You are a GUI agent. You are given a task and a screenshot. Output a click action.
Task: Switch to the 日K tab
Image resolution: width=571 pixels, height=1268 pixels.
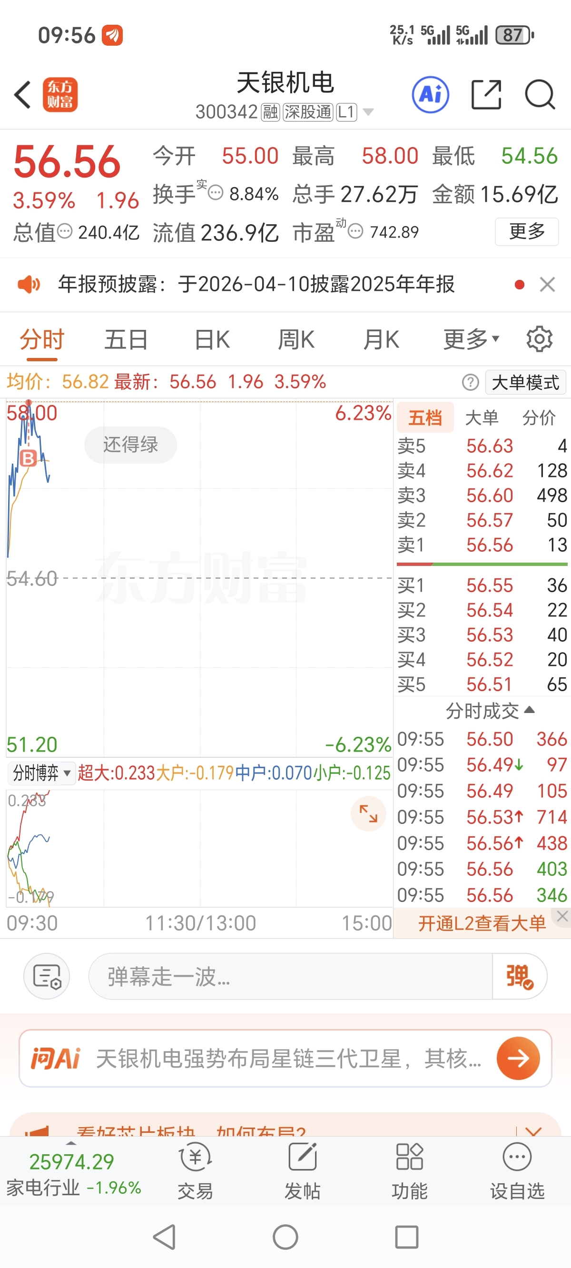pos(212,339)
